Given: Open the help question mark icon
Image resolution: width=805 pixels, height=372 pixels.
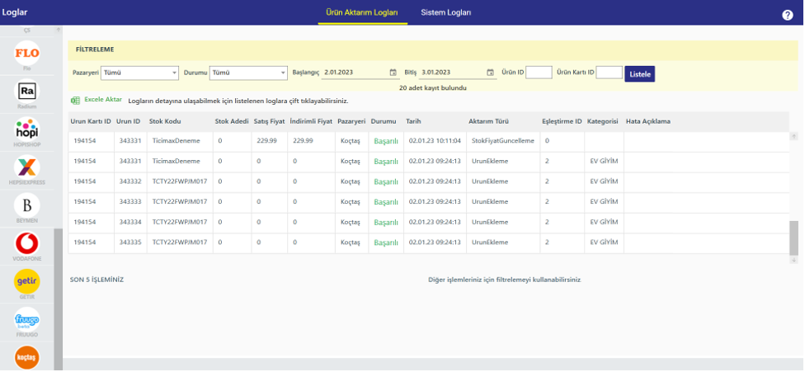Looking at the screenshot, I should (x=788, y=15).
